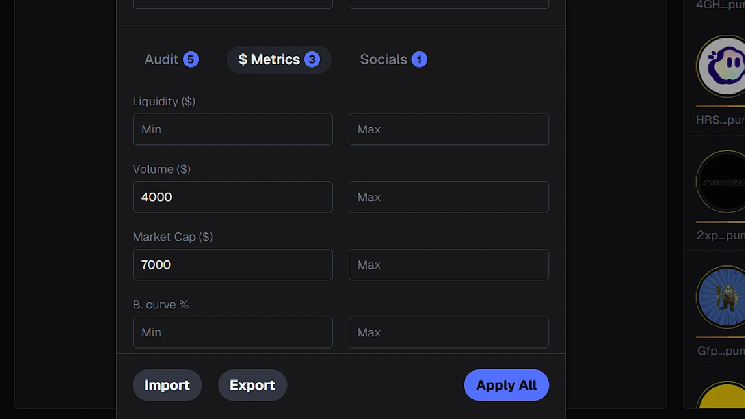The image size is (745, 419).
Task: Click the B. curve % Max field
Action: pos(448,332)
